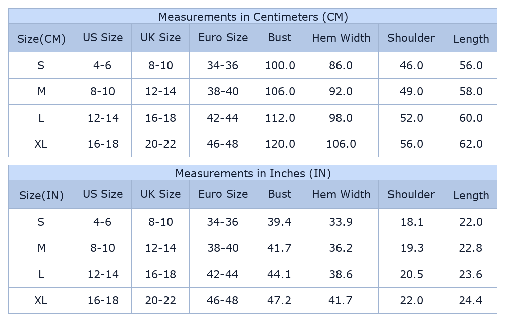Select the 47.2 bust value in inches
The image size is (505, 324).
279,300
